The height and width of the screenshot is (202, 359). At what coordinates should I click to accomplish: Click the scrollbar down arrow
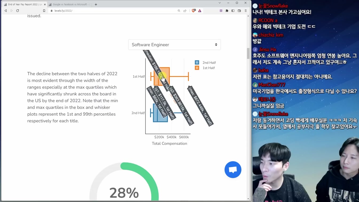coord(248,199)
